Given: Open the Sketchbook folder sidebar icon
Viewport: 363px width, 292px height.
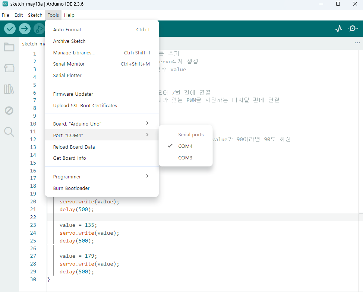Looking at the screenshot, I should [9, 47].
